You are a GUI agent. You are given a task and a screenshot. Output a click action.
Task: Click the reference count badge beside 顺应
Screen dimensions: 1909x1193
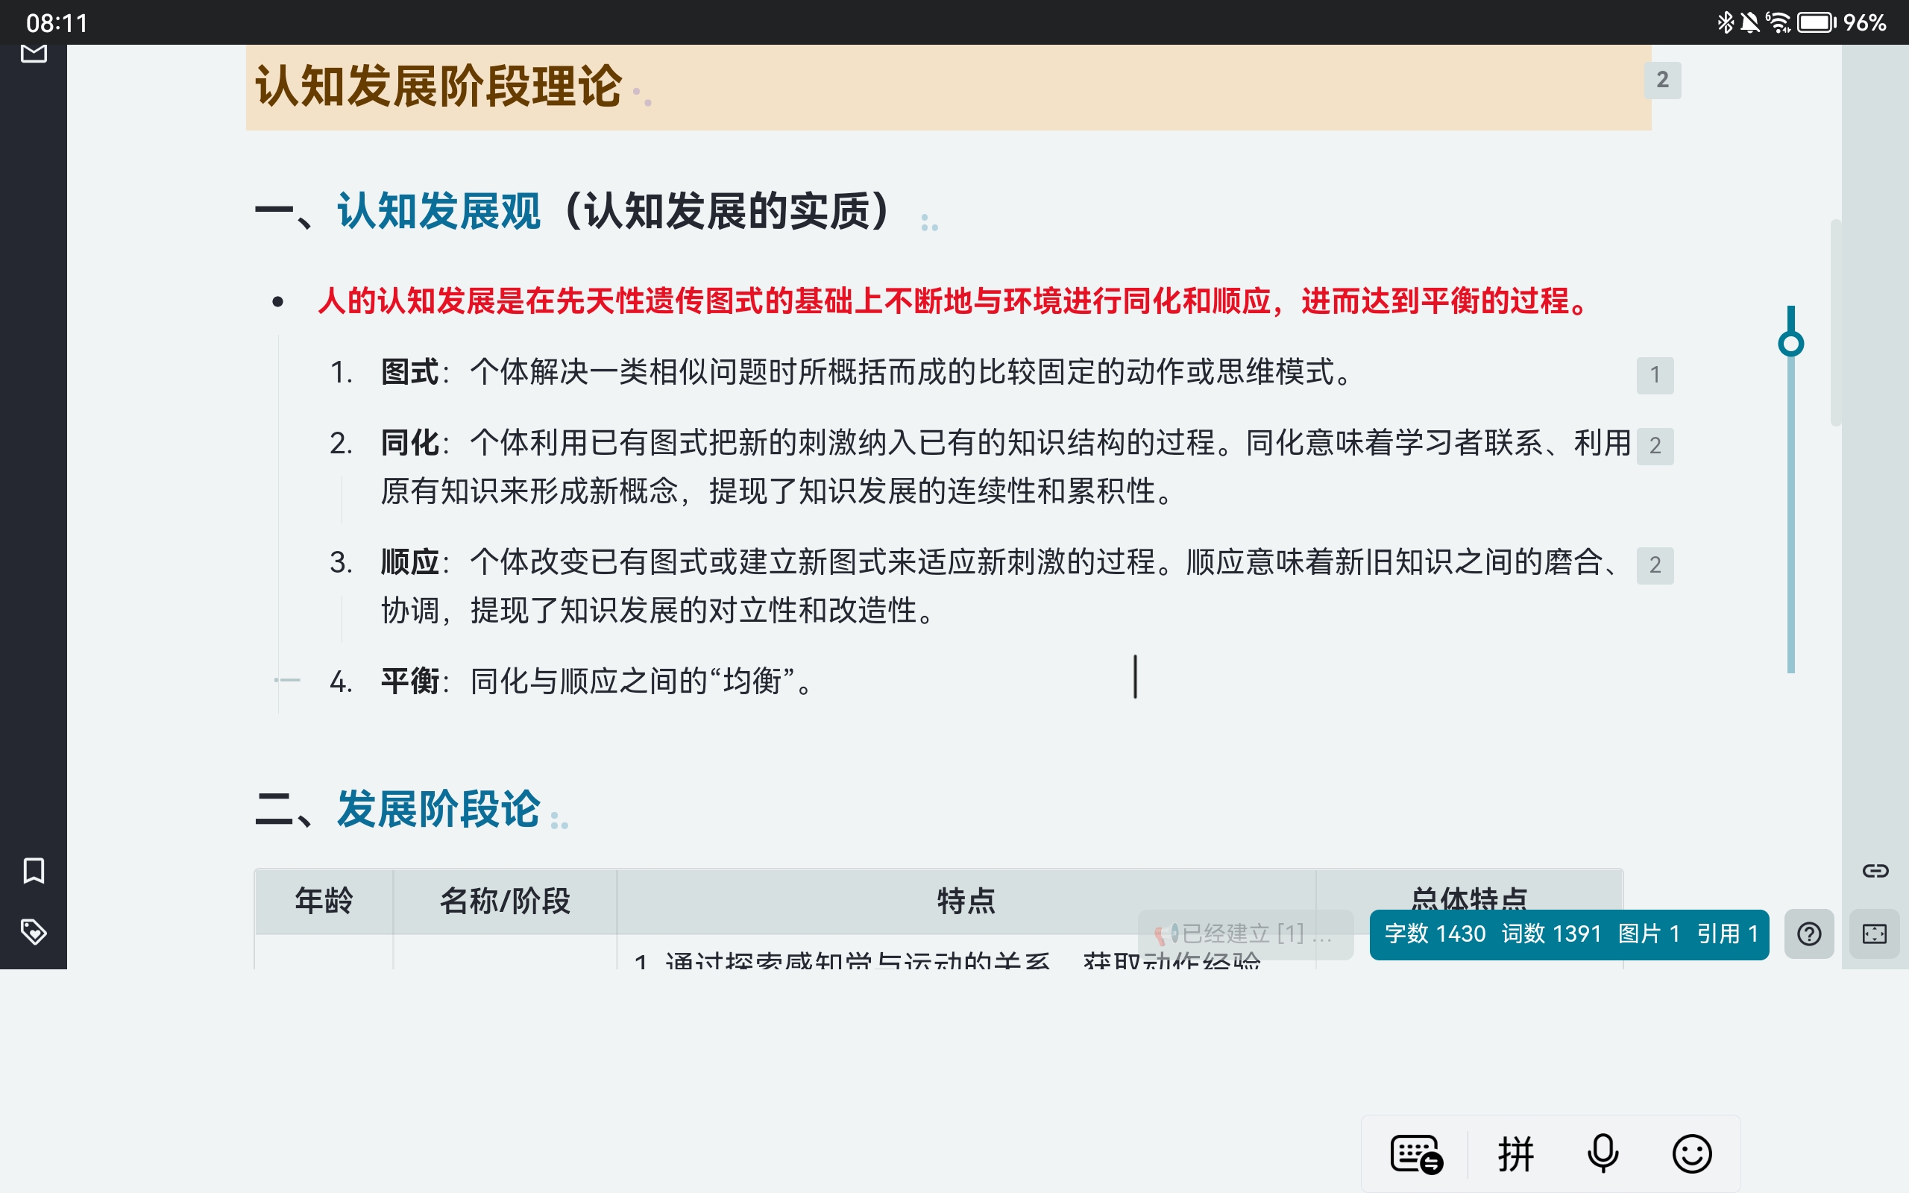point(1655,565)
